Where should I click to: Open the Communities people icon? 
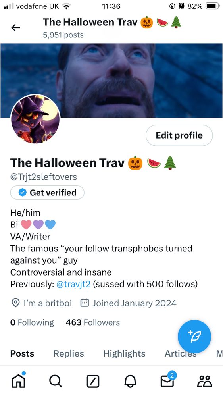click(x=205, y=381)
